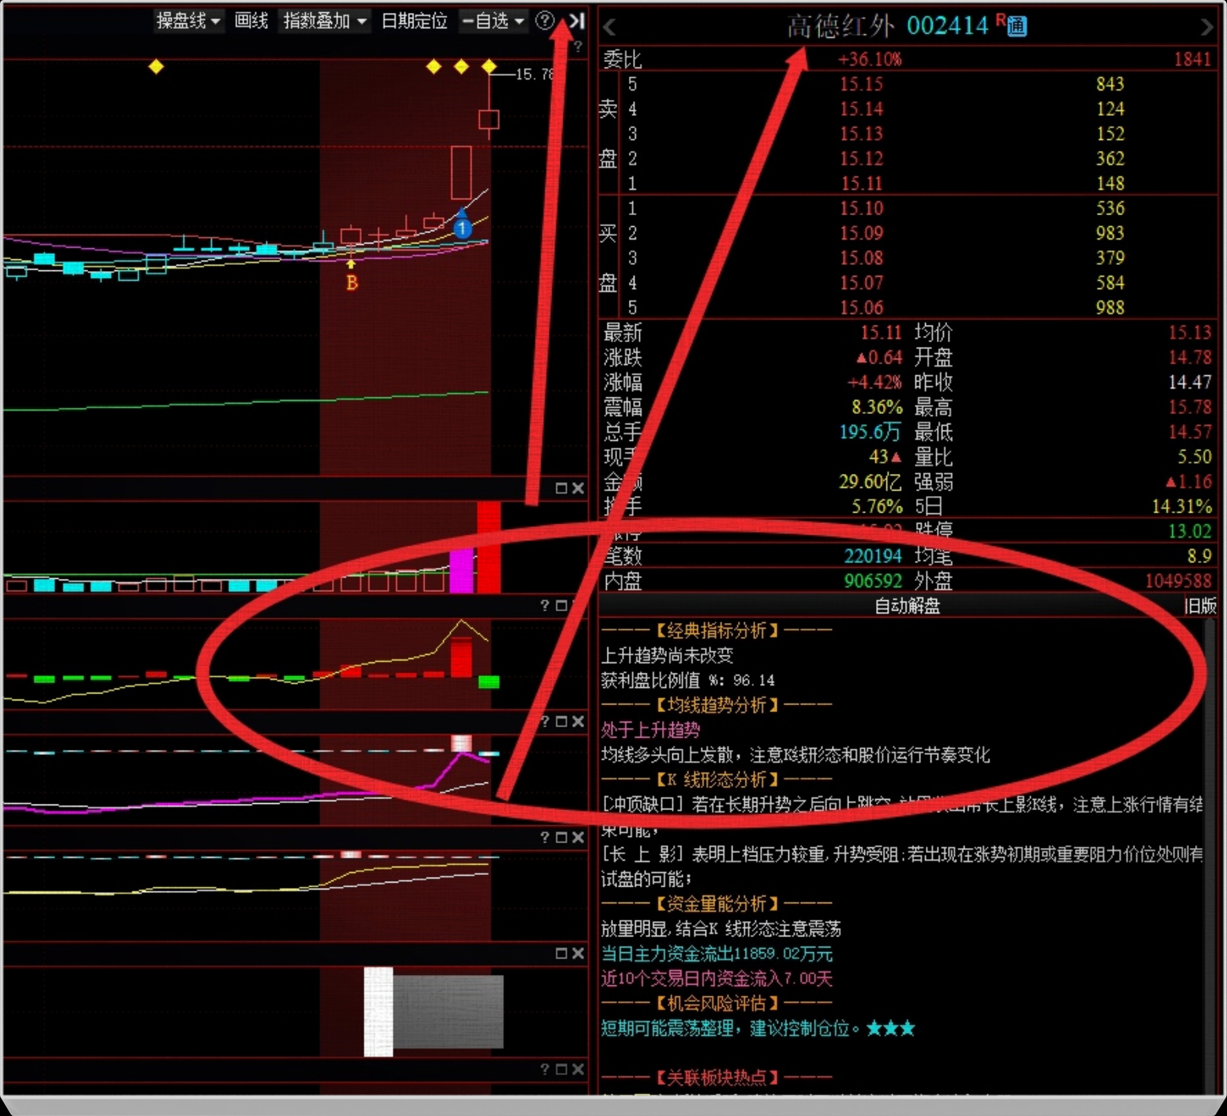Click the blue numbered 1 marker on chart
The height and width of the screenshot is (1116, 1227).
[x=462, y=229]
